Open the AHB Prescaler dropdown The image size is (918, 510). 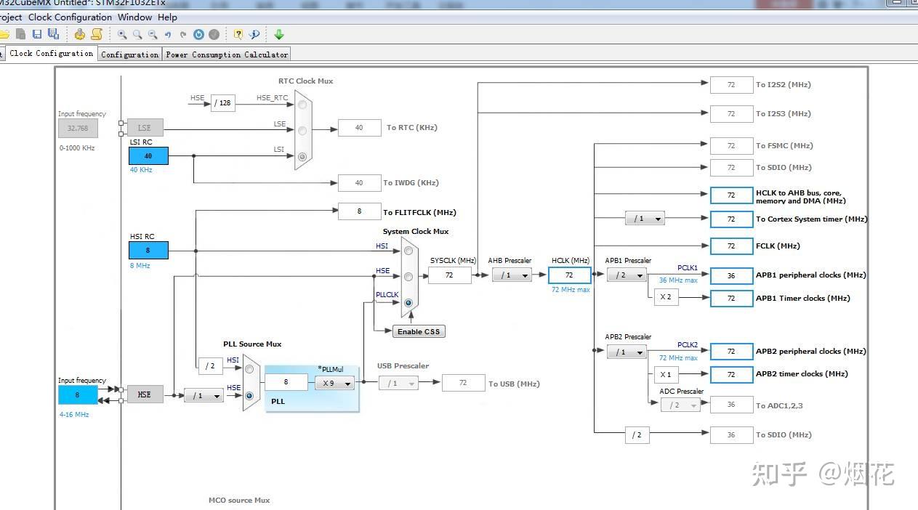click(512, 275)
